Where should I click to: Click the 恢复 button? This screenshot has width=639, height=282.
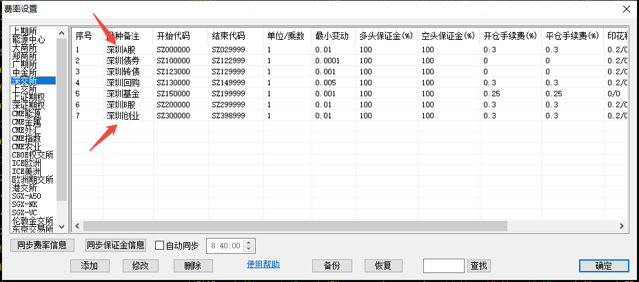383,265
